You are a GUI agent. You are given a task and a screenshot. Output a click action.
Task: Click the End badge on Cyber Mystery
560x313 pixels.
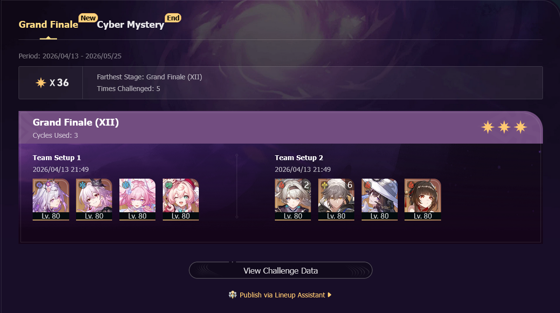[x=173, y=18]
